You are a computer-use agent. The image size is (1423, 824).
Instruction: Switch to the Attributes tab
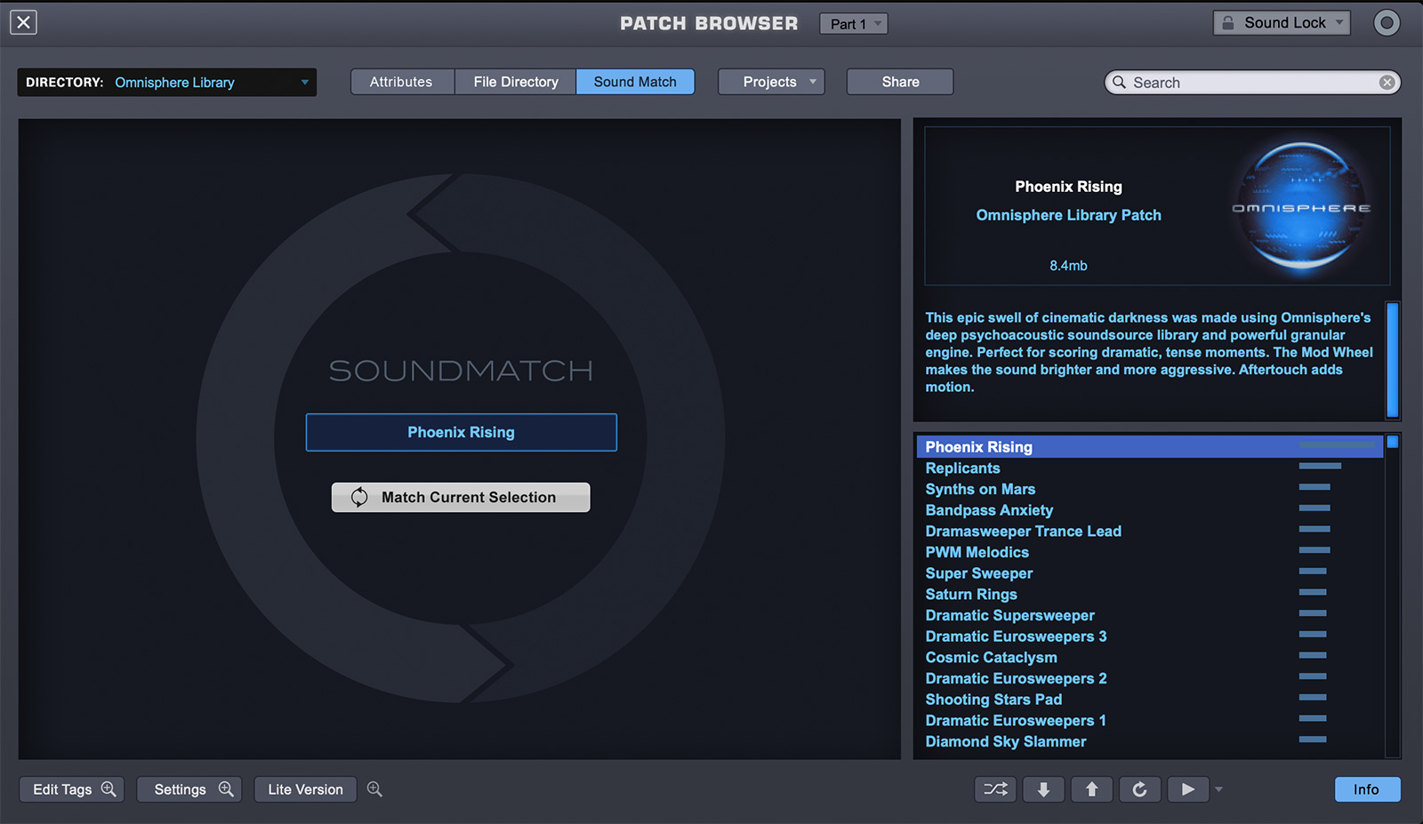point(401,82)
